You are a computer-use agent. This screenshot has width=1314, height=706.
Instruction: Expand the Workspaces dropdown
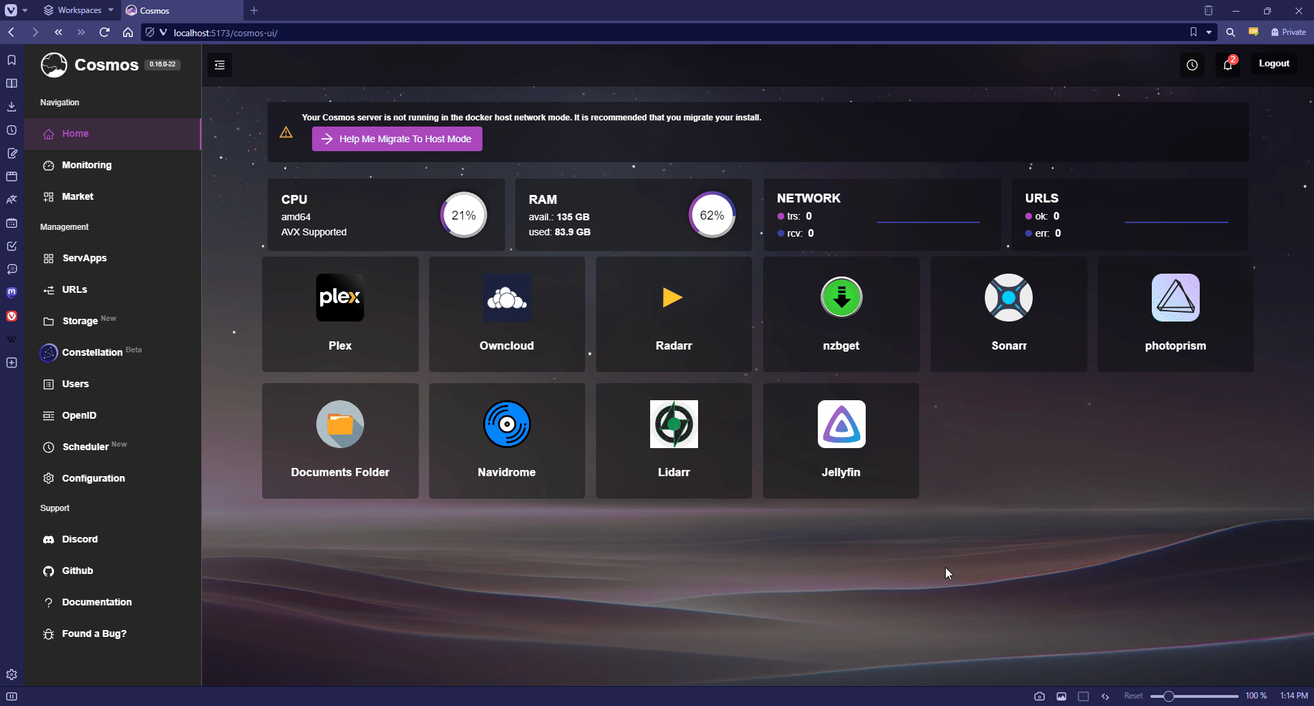pyautogui.click(x=78, y=10)
